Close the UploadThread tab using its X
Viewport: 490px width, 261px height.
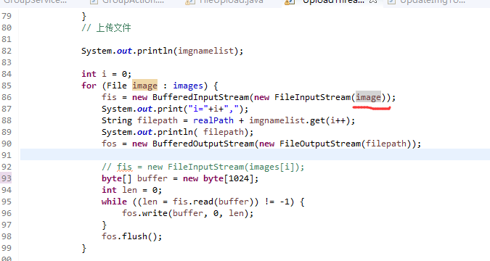pos(373,1)
